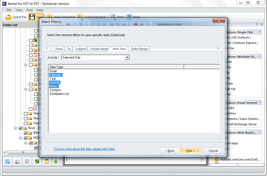Viewport: 267px width, 176px height.
Task: Collapse the Root folder tree node
Action: [x=15, y=128]
